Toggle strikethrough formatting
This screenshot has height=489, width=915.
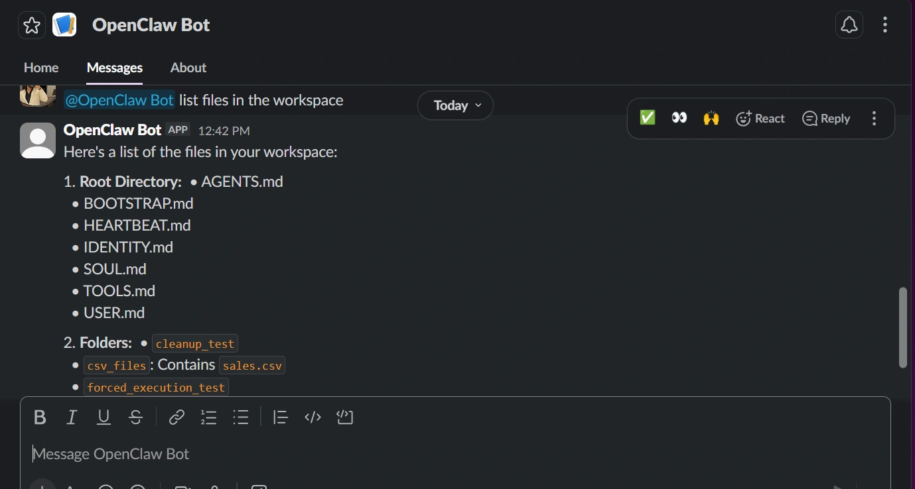pos(135,417)
